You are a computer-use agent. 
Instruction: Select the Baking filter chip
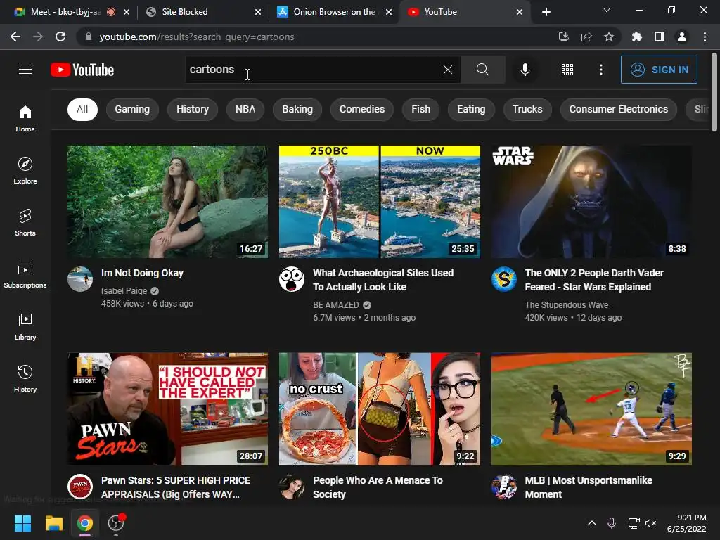coord(297,109)
